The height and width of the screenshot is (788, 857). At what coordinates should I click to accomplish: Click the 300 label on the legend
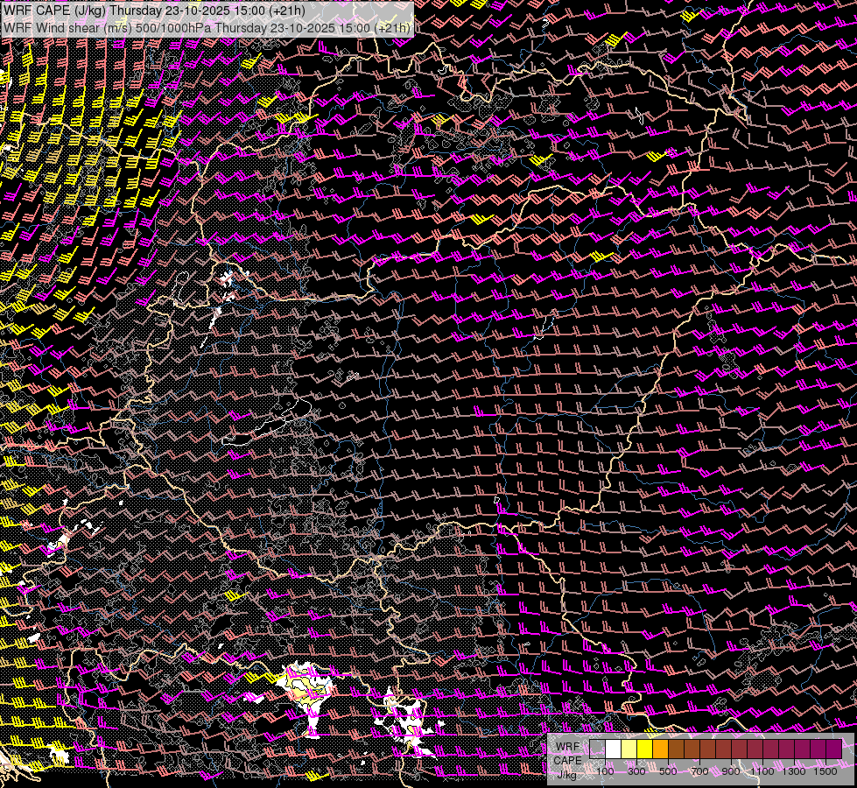[636, 771]
